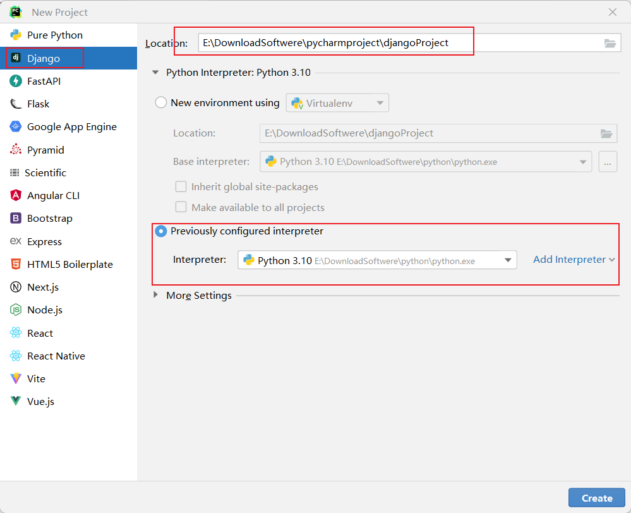This screenshot has width=631, height=513.
Task: Select New environment using radio button
Action: tap(161, 103)
